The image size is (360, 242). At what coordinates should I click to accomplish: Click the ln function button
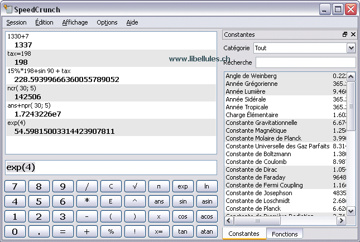207,186
